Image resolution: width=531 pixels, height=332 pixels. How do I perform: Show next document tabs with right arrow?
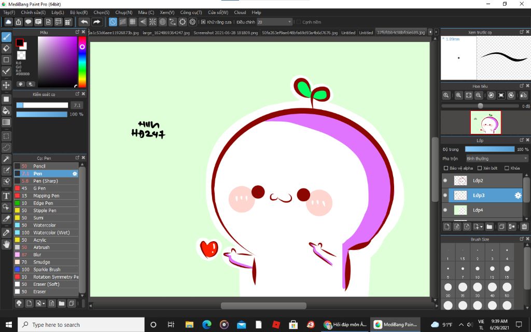436,32
